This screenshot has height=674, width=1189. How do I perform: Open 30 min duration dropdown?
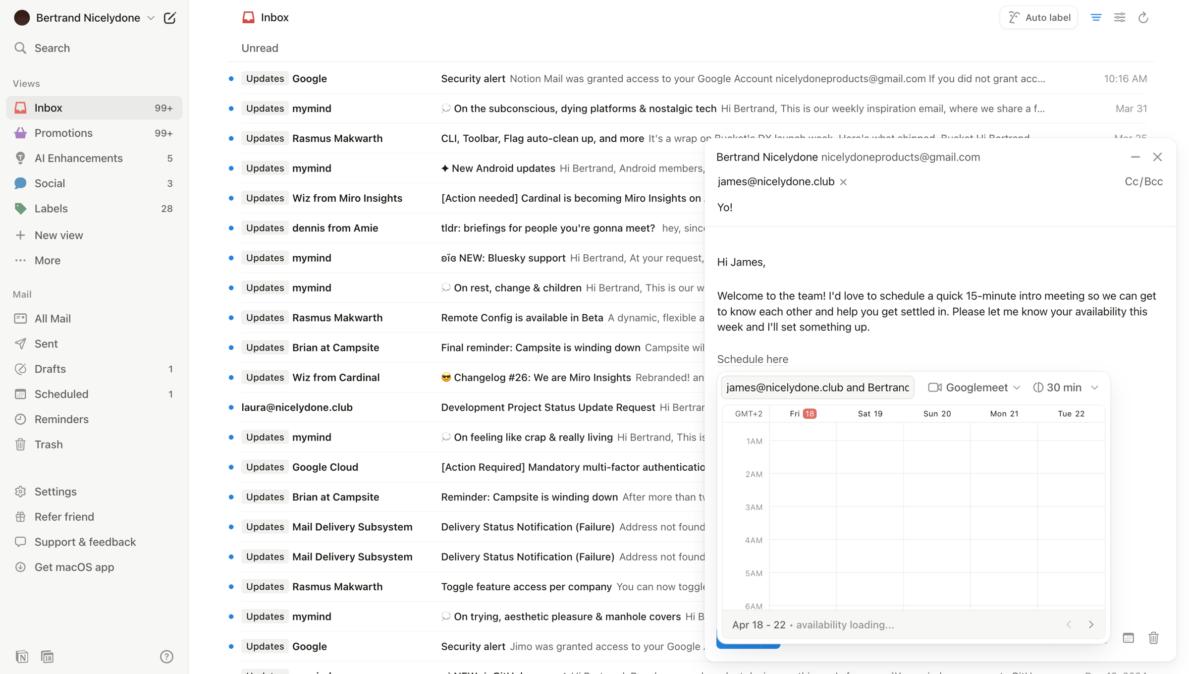1066,388
